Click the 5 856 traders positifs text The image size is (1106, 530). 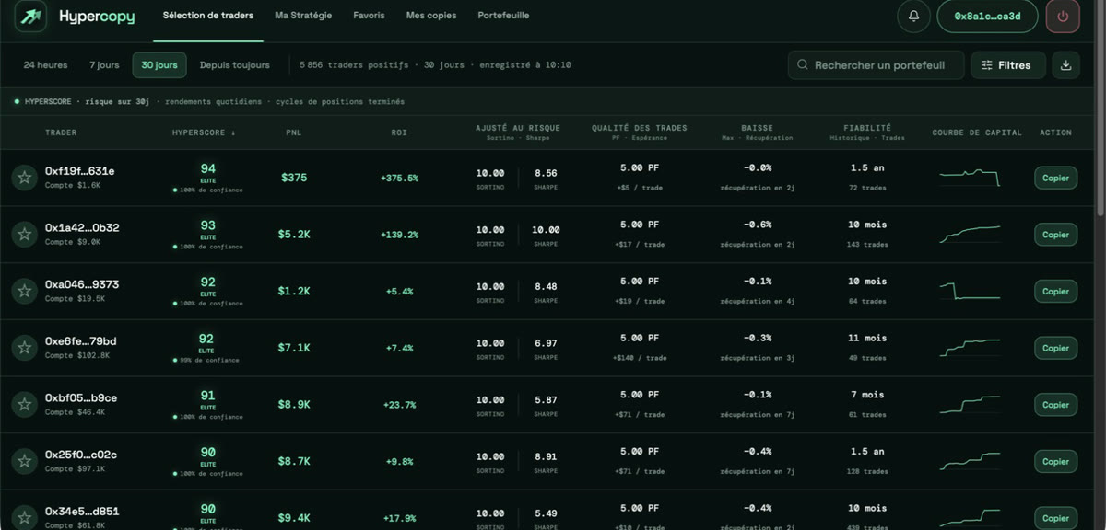354,65
